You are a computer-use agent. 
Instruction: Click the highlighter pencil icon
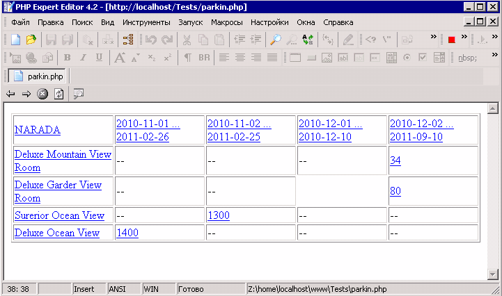[348, 40]
